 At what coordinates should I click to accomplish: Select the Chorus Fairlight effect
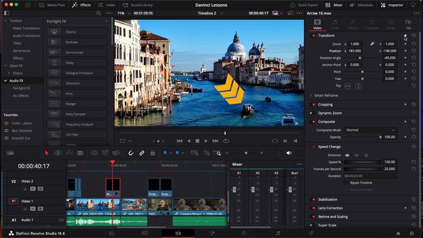[x=77, y=32]
